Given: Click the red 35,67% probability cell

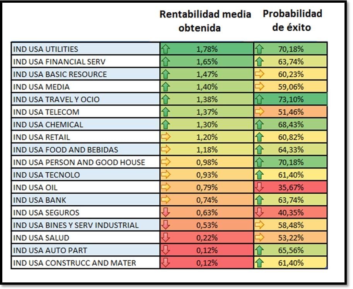Looking at the screenshot, I should click(291, 188).
